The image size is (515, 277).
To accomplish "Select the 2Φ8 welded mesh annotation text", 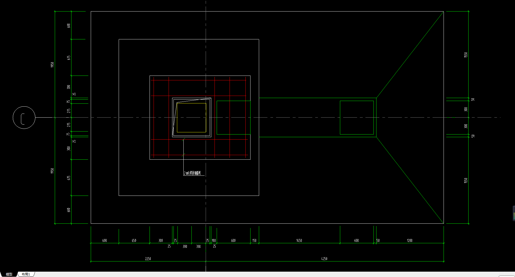I will [192, 173].
